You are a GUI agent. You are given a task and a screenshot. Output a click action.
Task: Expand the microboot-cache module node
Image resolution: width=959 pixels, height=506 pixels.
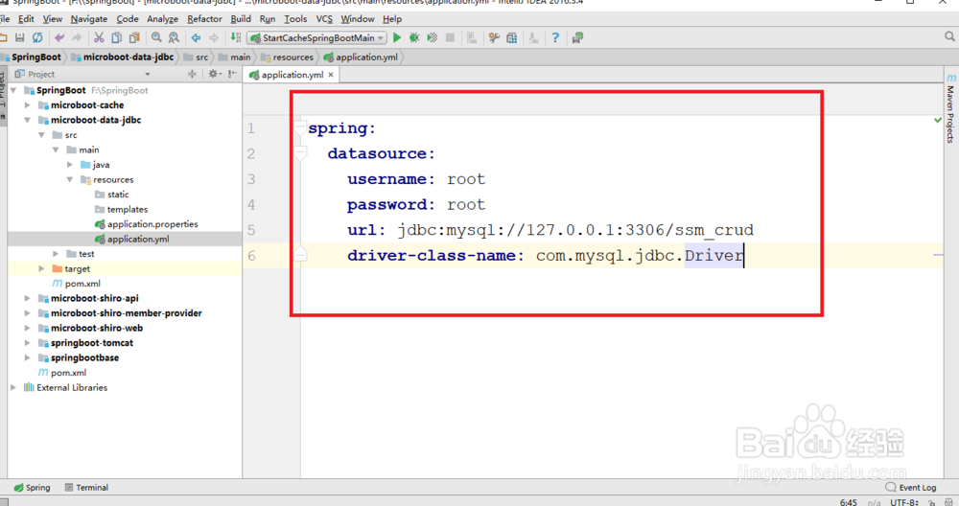pos(27,105)
